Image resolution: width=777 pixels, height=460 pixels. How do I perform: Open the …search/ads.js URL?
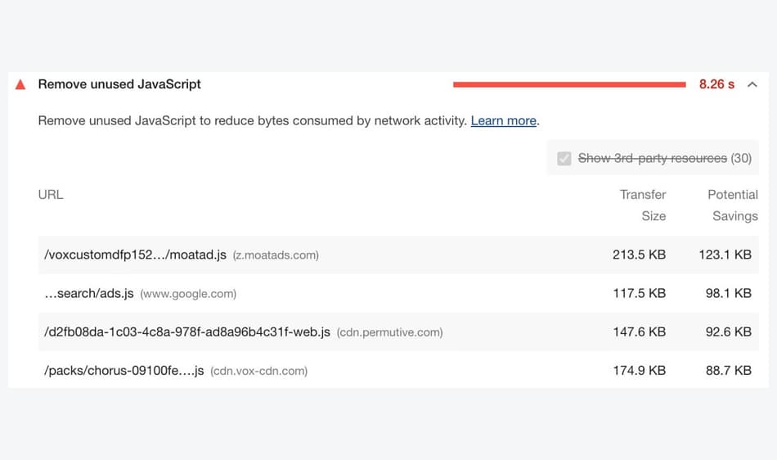(89, 294)
